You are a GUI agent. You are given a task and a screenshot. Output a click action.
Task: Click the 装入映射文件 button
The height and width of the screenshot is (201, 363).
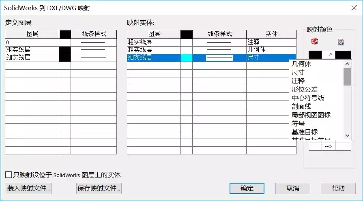29,188
